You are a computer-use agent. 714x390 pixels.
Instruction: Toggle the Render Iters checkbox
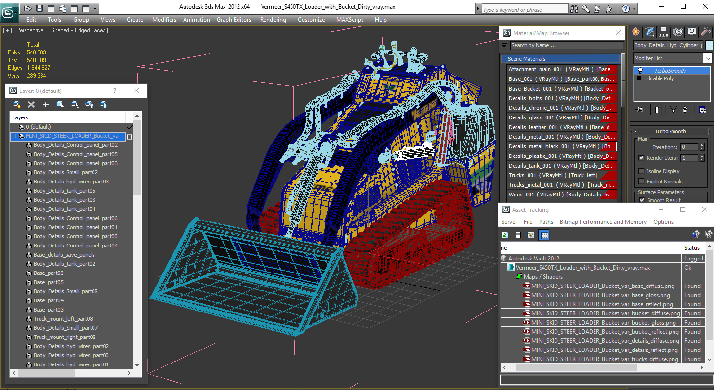pyautogui.click(x=641, y=158)
